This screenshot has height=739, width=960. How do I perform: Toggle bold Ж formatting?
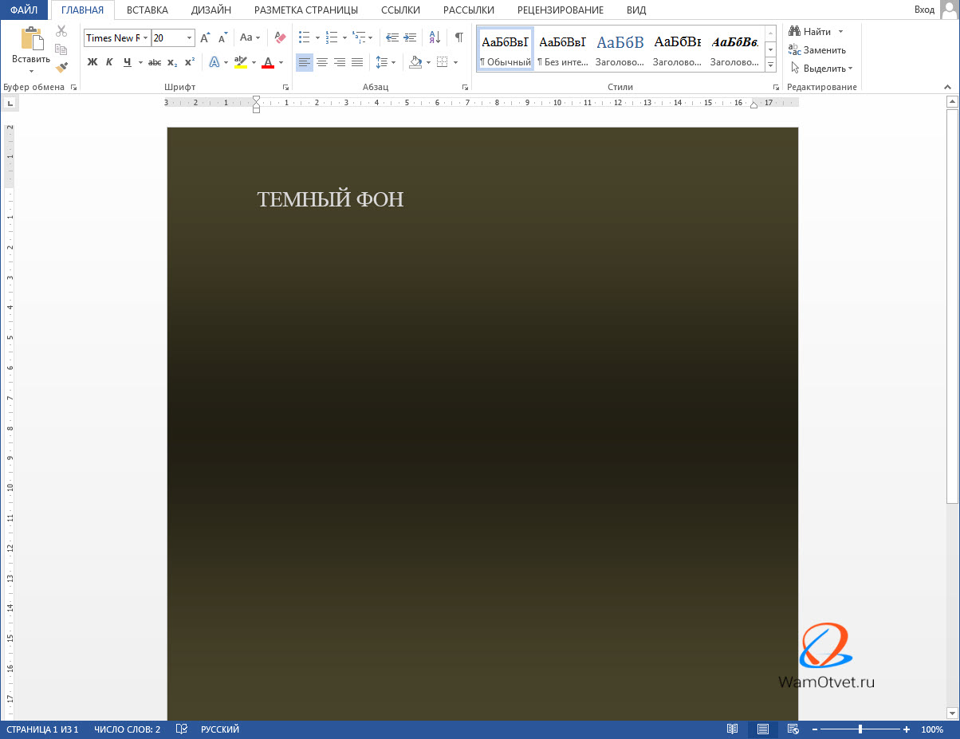[92, 62]
